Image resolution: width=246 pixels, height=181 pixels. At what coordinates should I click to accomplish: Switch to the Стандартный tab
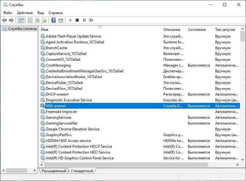coord(82,171)
